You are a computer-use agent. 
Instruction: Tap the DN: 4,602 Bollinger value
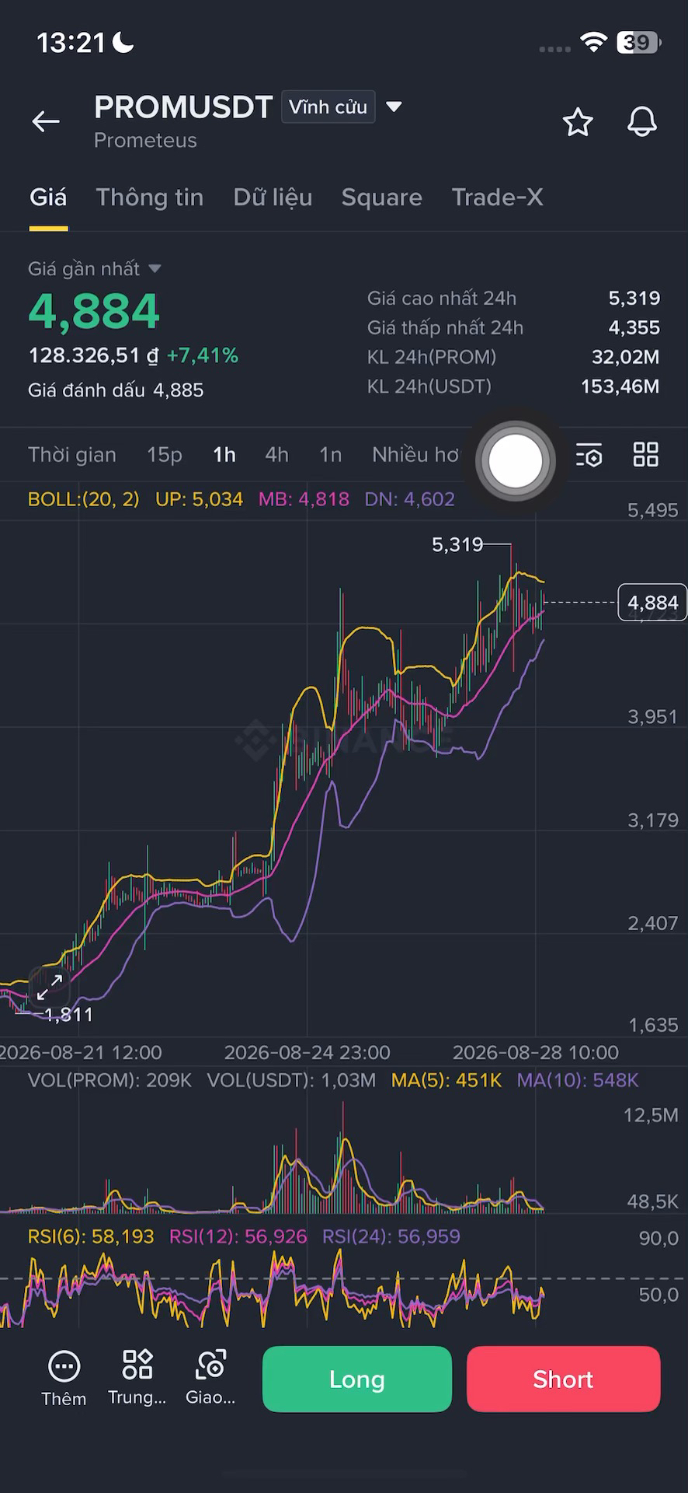[409, 499]
